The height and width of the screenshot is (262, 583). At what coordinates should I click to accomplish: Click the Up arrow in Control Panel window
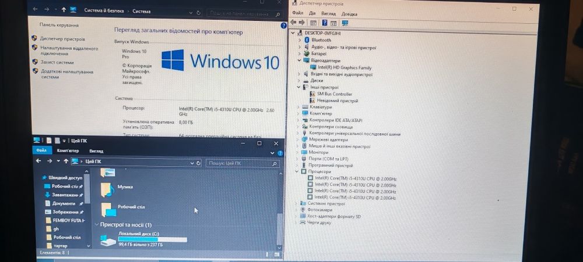pyautogui.click(x=64, y=10)
